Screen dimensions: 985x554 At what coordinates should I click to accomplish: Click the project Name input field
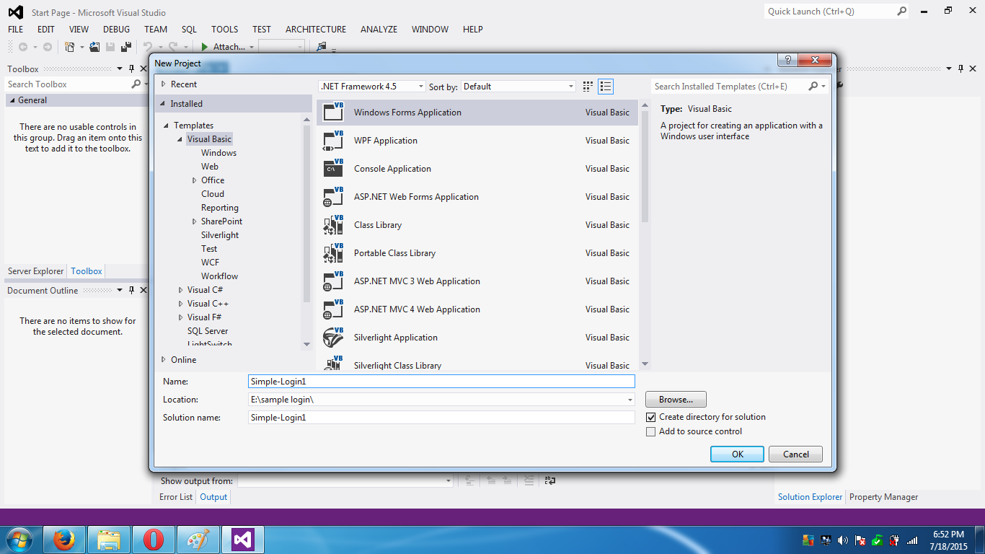click(x=441, y=382)
